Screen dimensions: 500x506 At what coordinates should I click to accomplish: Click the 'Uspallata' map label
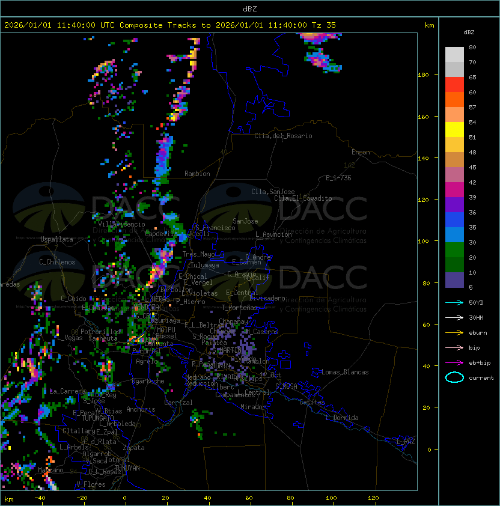pyautogui.click(x=56, y=239)
